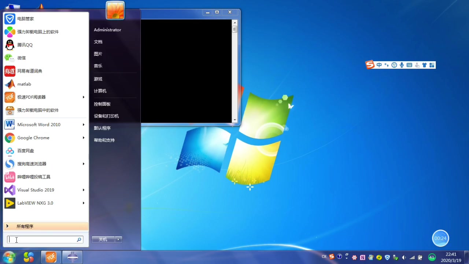The height and width of the screenshot is (264, 469).
Task: Click the 00:24 timer circle on the desktop
Action: click(440, 238)
